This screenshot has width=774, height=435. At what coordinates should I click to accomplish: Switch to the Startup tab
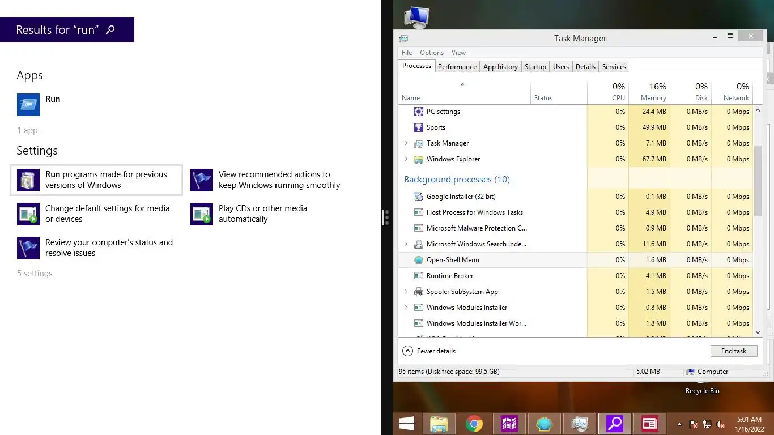(535, 67)
